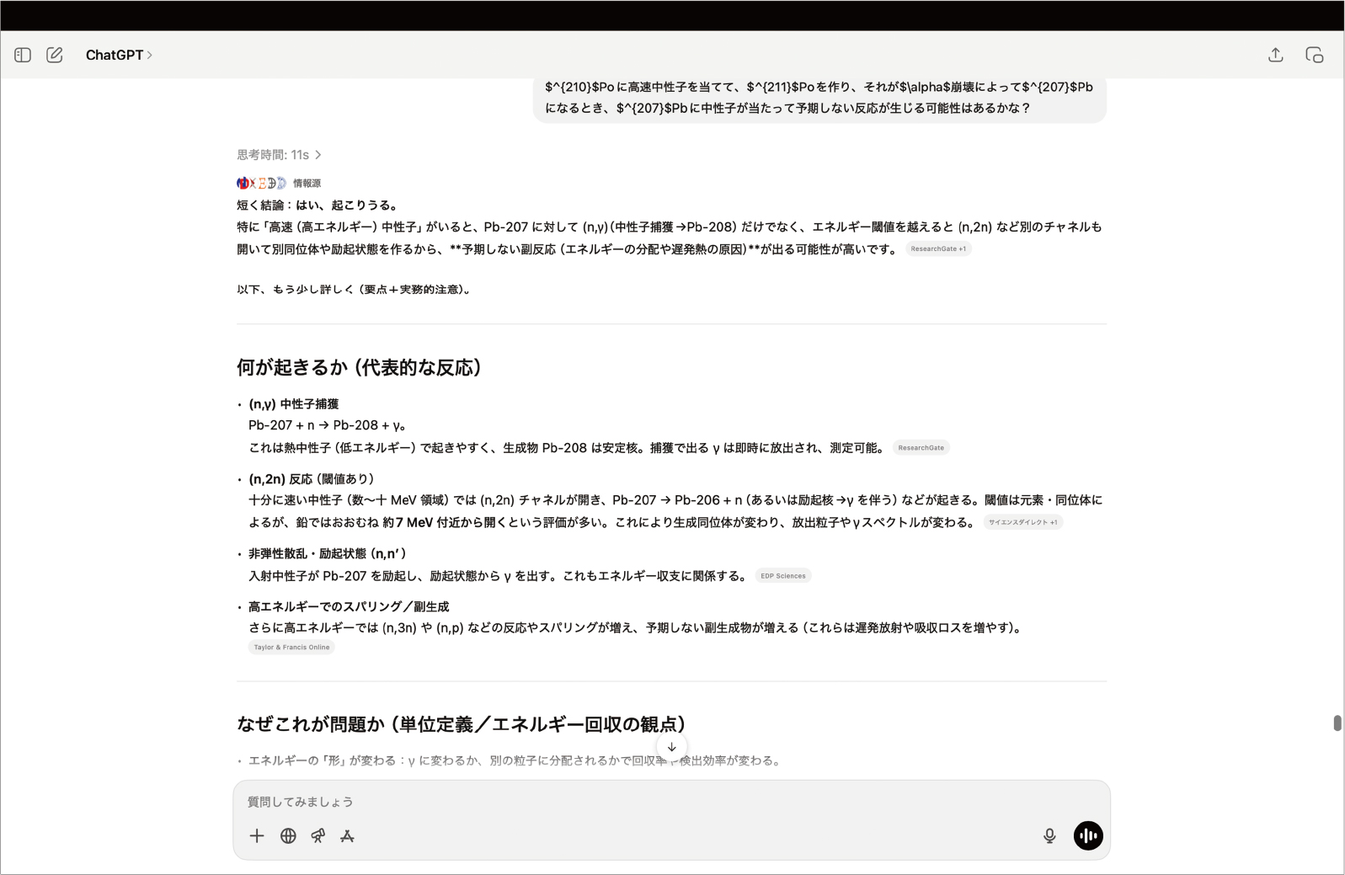Click the share/upload icon

[x=1276, y=55]
